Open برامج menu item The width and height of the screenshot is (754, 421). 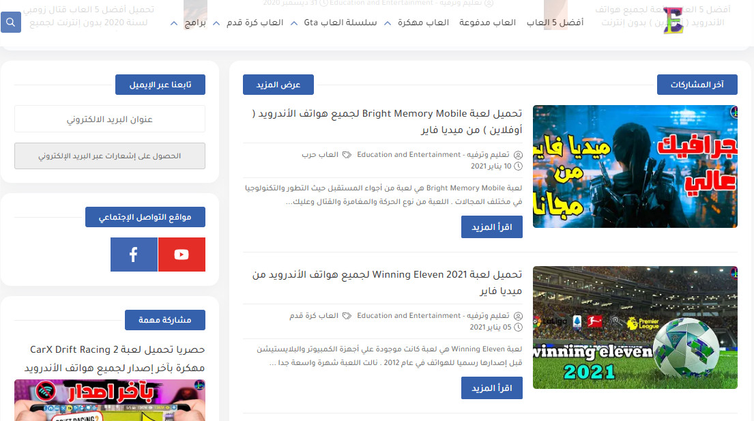(x=195, y=23)
